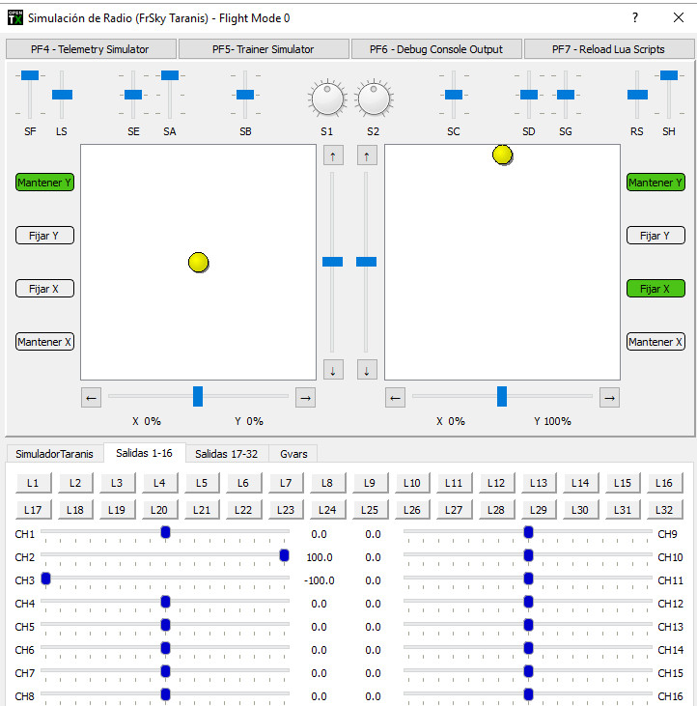Click the left trim down arrow

tap(333, 370)
